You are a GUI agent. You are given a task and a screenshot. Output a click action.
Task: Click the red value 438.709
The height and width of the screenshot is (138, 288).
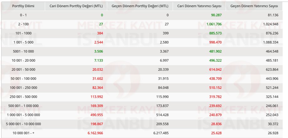pyautogui.click(x=215, y=79)
